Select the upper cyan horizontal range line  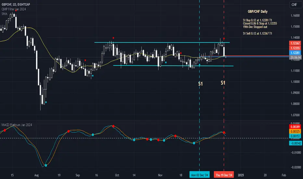[162, 42]
